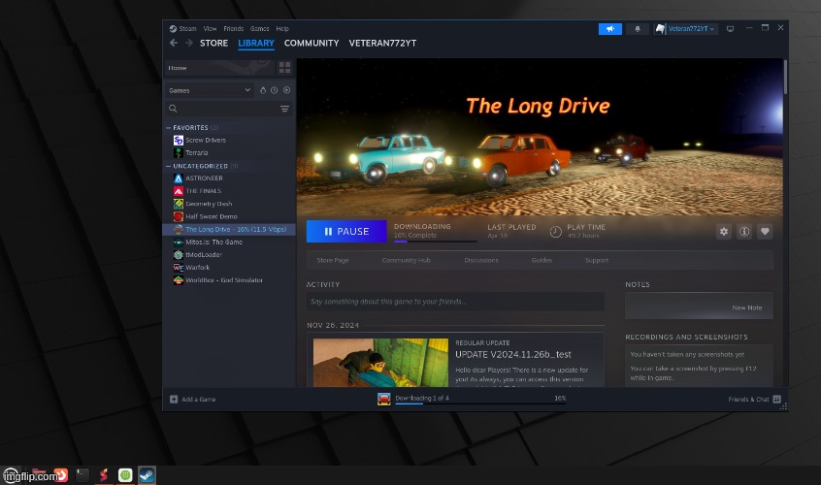Image resolution: width=821 pixels, height=485 pixels.
Task: Click the magnifier search icon in sidebar
Action: coord(173,109)
